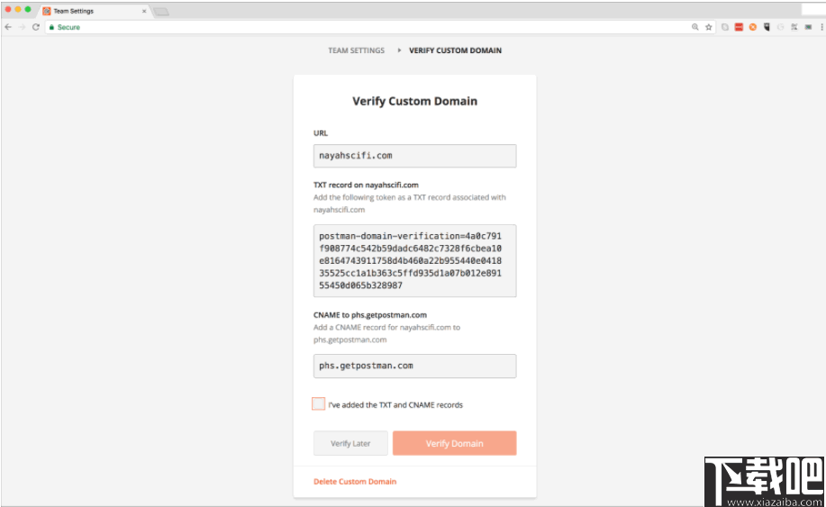
Task: Click the Verify Later button
Action: coord(350,443)
